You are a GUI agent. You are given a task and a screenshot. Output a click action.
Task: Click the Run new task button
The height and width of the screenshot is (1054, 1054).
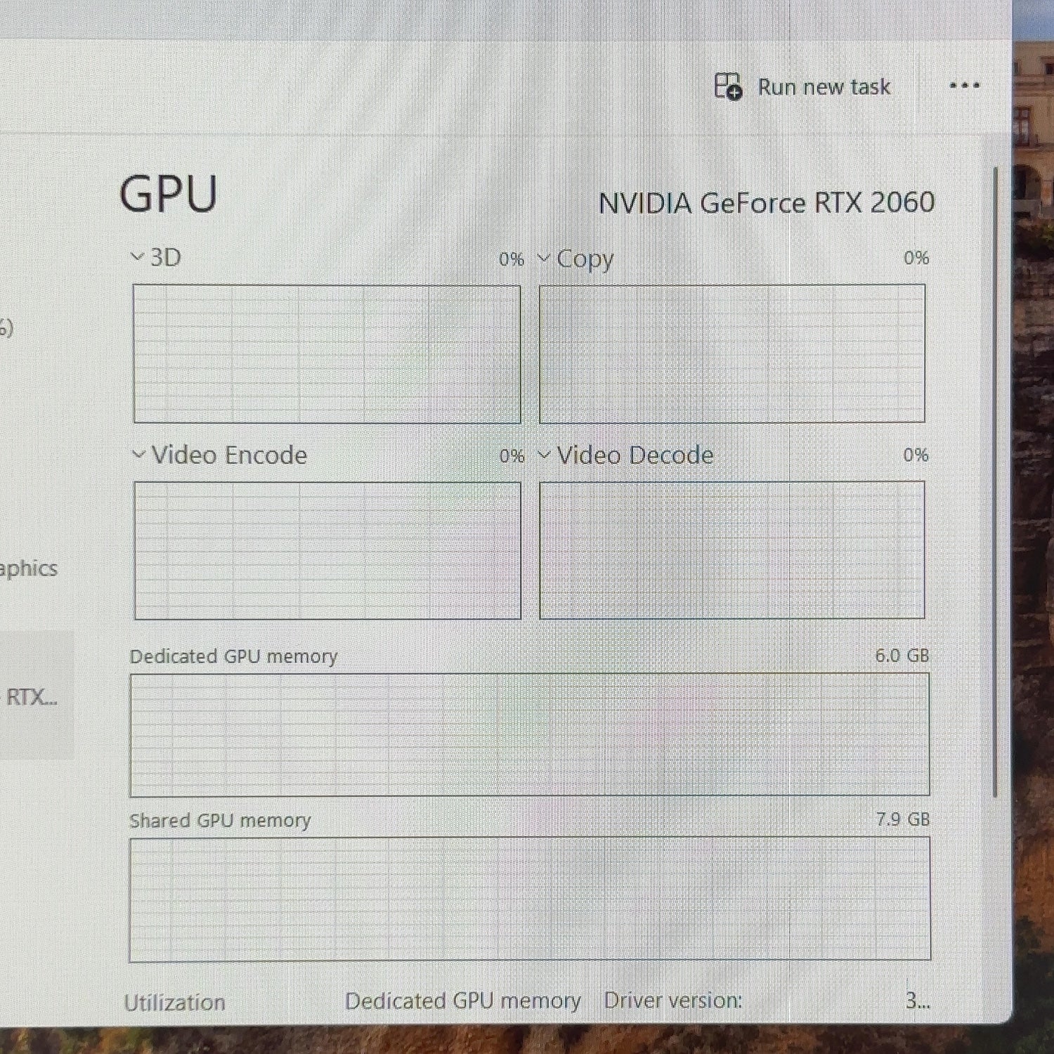[802, 86]
